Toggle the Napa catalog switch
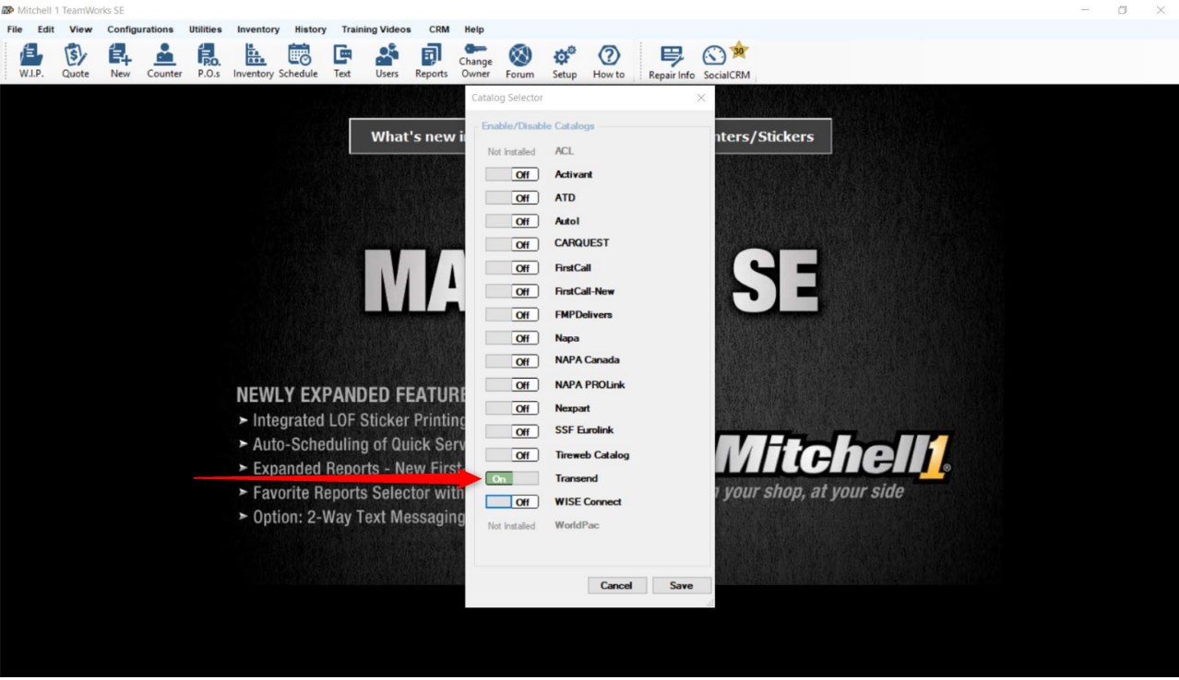 point(512,338)
